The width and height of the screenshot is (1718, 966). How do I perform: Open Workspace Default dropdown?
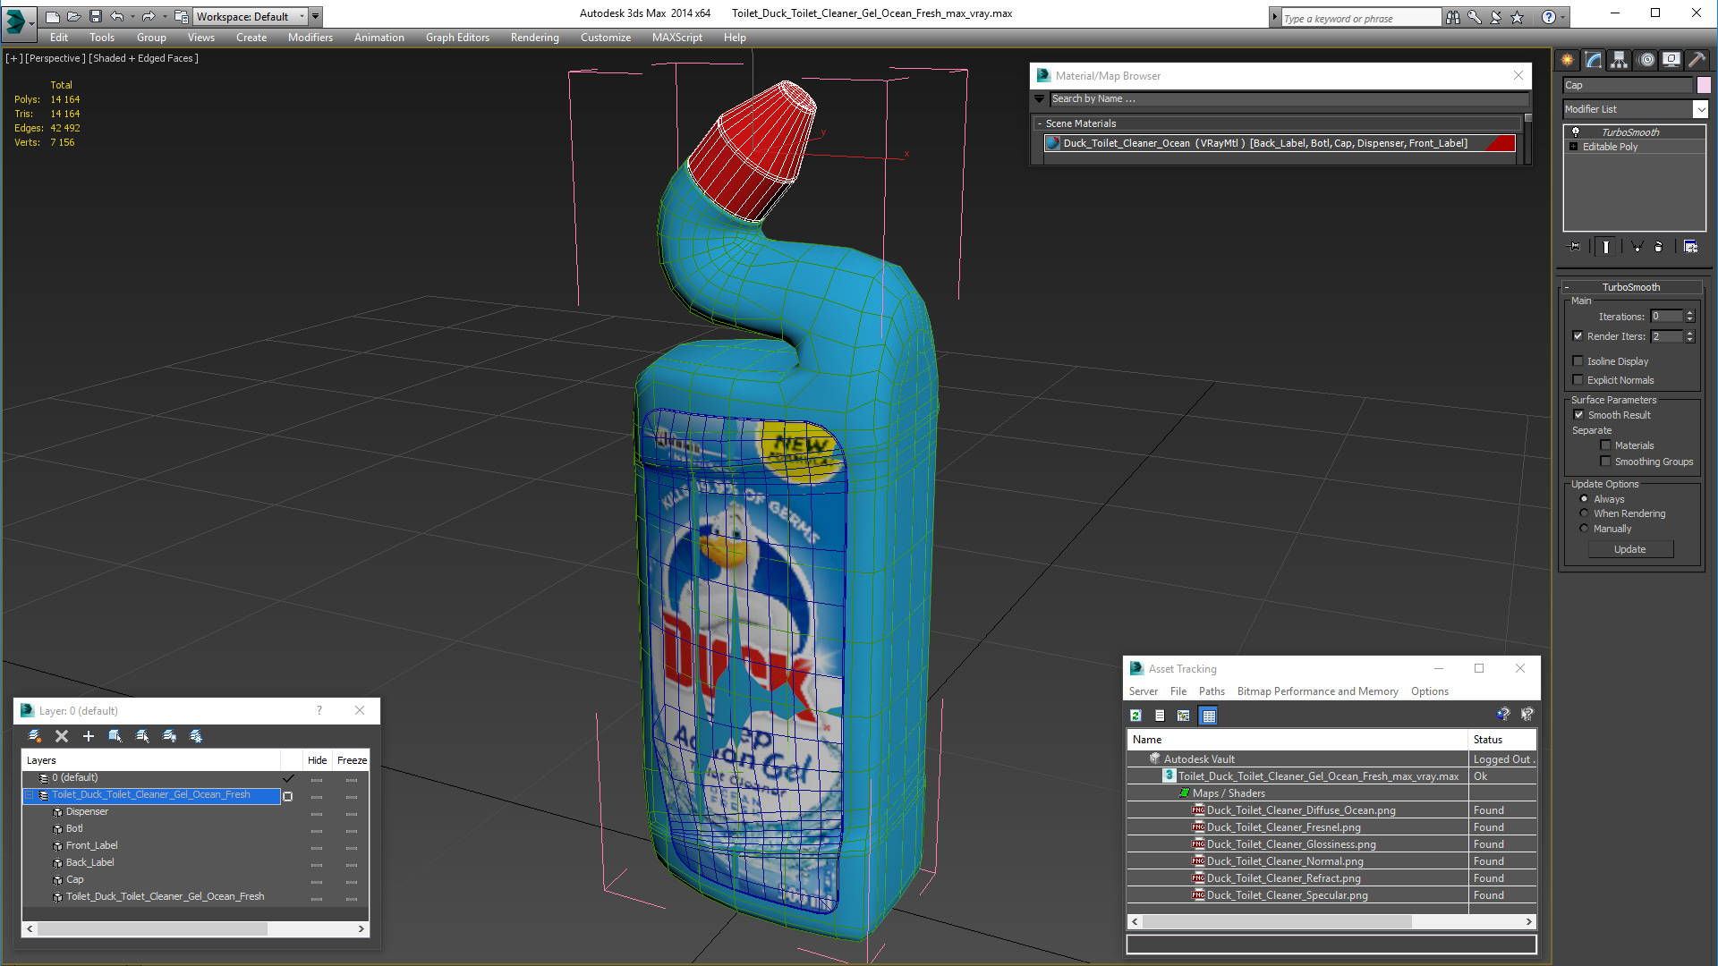coord(302,16)
